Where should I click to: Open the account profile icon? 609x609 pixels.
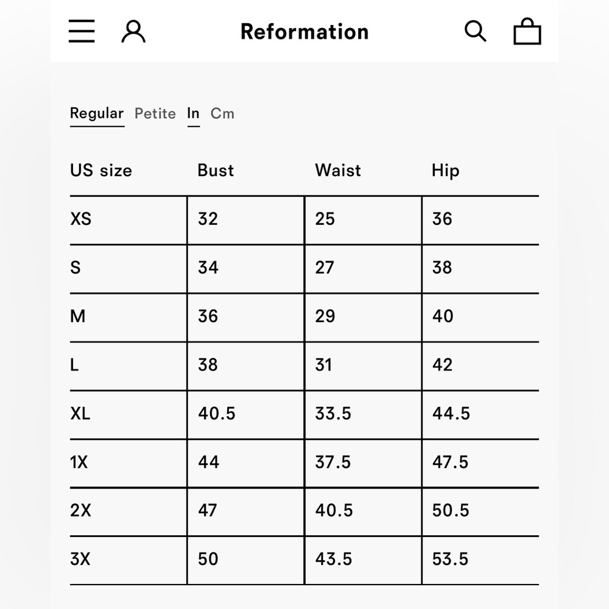133,31
